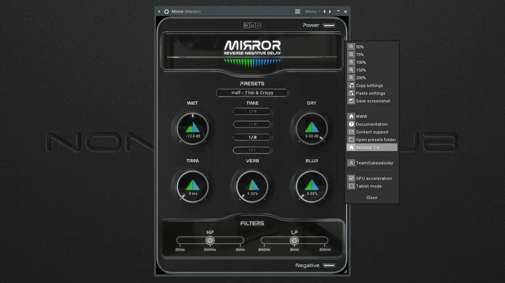The height and width of the screenshot is (283, 505).
Task: Select the 1/8 time option
Action: (253, 111)
